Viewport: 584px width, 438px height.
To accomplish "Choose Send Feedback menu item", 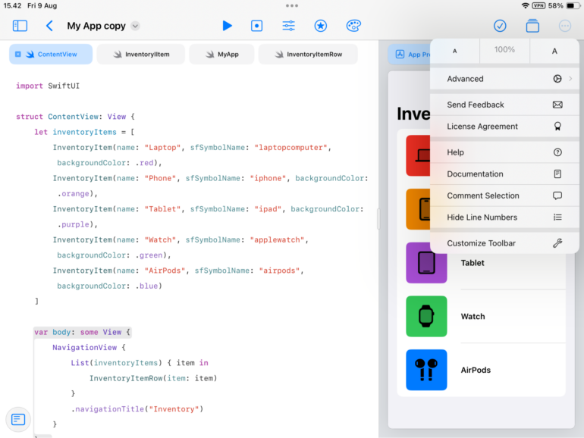I will [504, 105].
